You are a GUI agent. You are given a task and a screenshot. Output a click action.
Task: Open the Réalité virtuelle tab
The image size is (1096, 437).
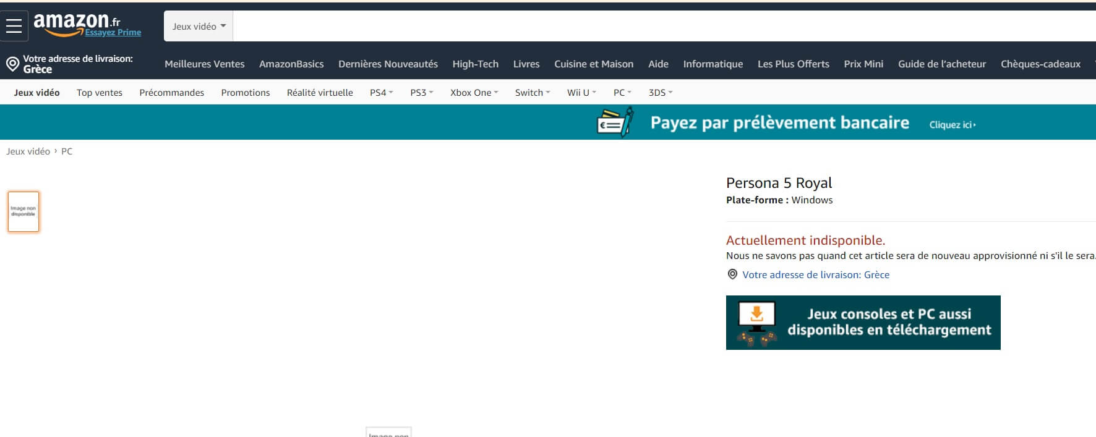[x=320, y=93]
